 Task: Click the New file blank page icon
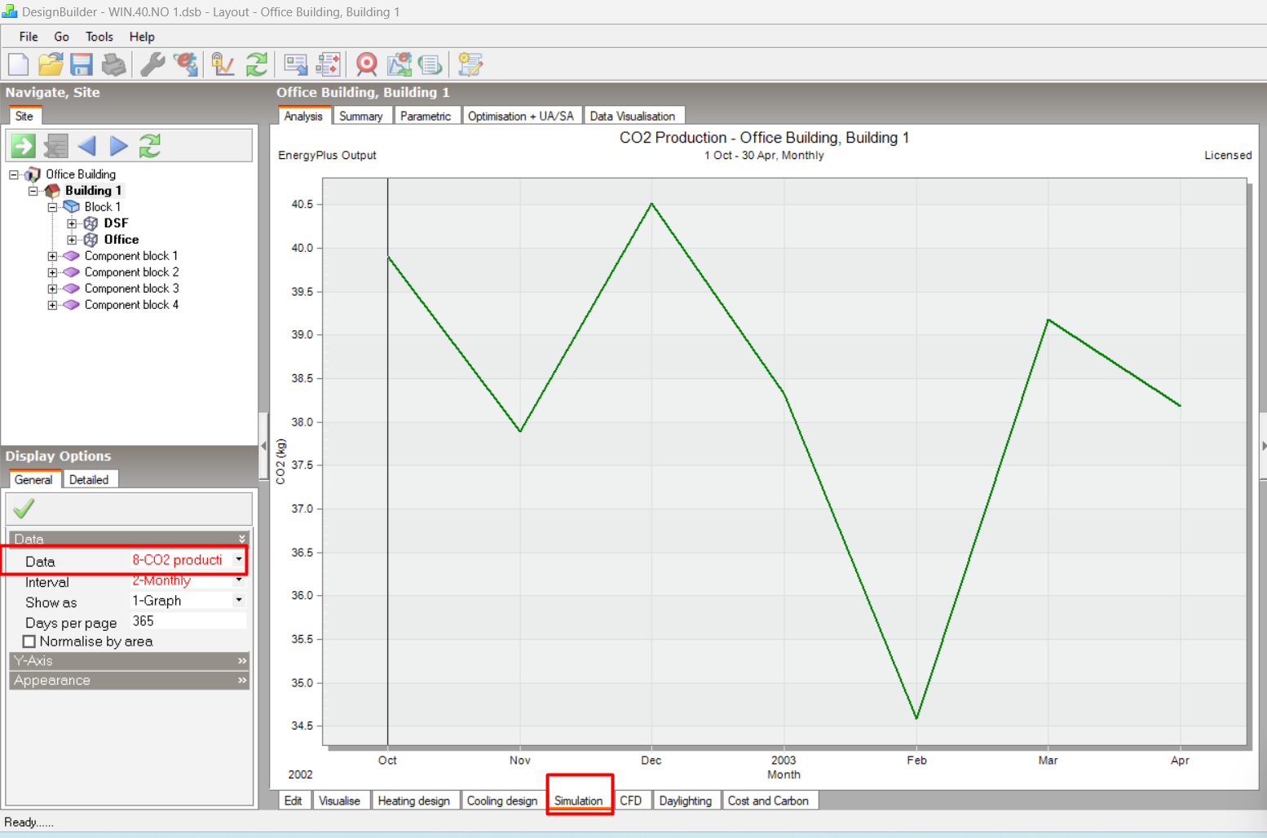point(18,64)
